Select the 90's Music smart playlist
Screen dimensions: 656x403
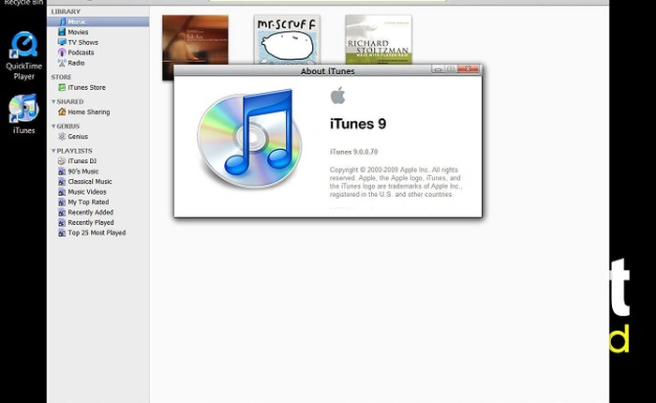coord(83,171)
